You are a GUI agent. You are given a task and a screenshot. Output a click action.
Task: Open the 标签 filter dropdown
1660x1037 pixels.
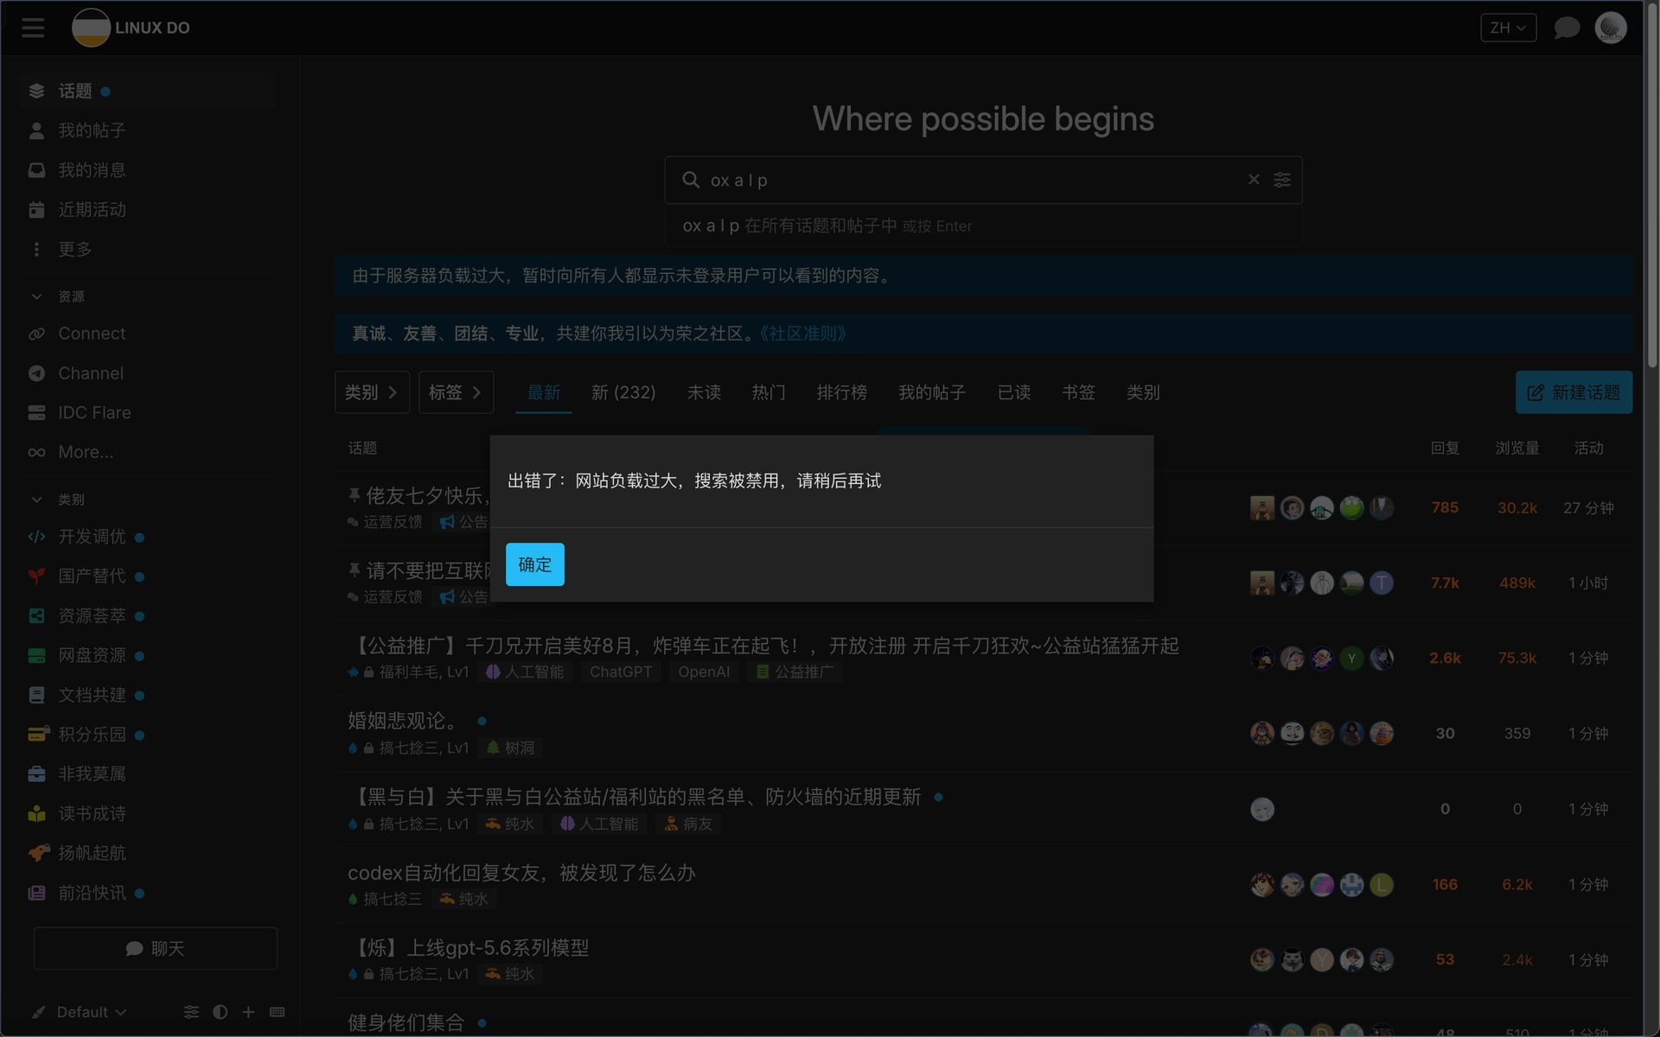click(x=456, y=392)
